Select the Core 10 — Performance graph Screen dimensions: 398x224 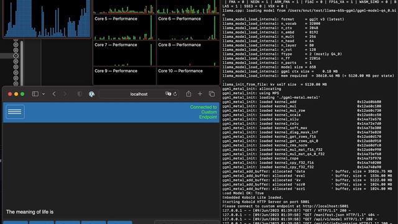(188, 76)
